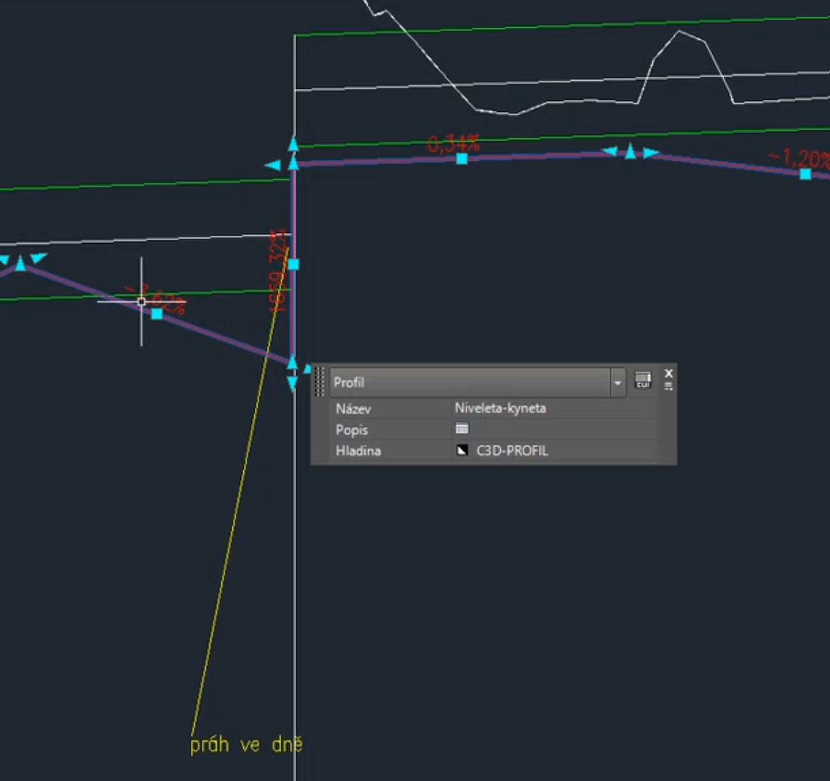Select the square grip on the descending left segment

coord(157,314)
